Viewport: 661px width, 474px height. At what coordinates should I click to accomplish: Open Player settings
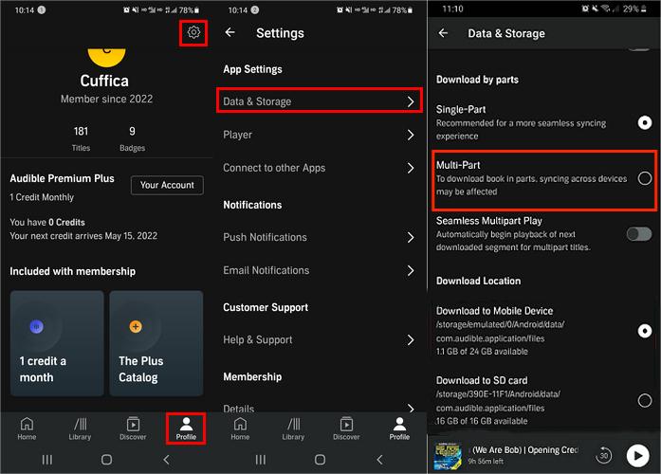click(319, 135)
